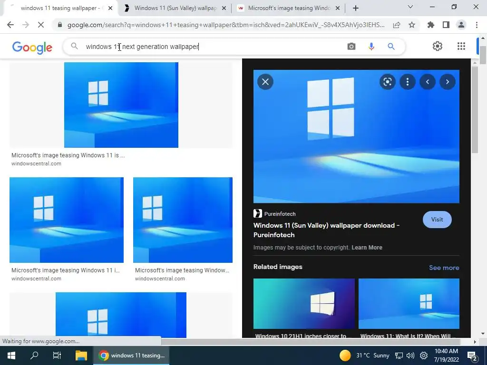
Task: Submit search with blue magnifier icon
Action: point(391,47)
